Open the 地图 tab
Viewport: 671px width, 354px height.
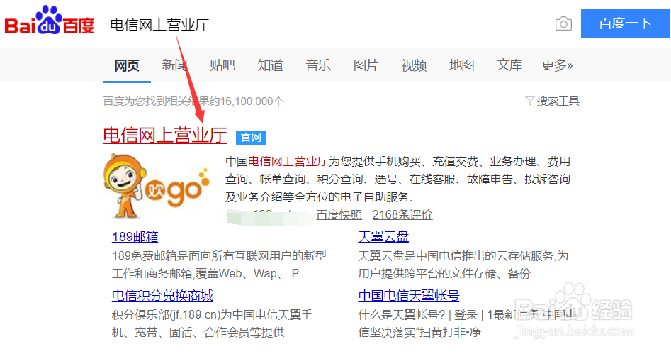click(462, 65)
